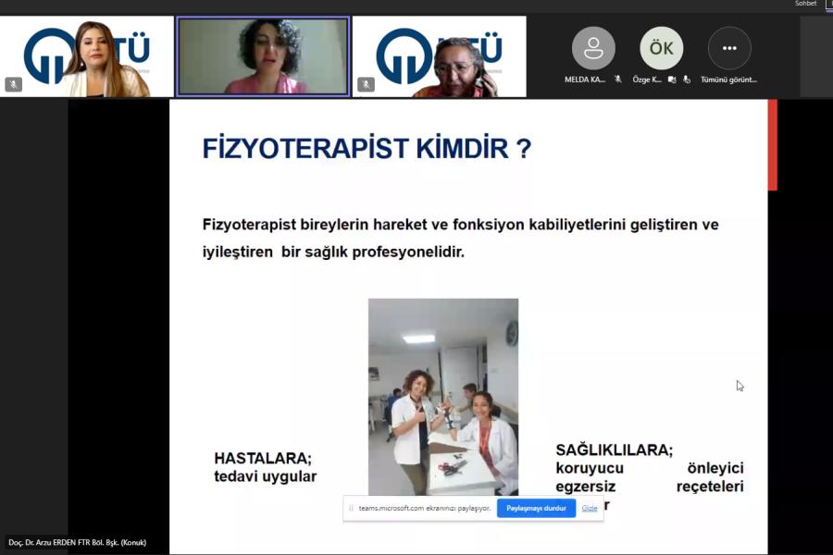Select the first participant video tile on the left
Viewport: 833px width, 555px height.
[87, 56]
